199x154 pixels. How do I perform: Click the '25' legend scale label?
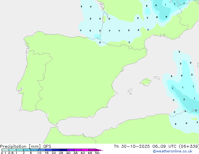point(61,153)
